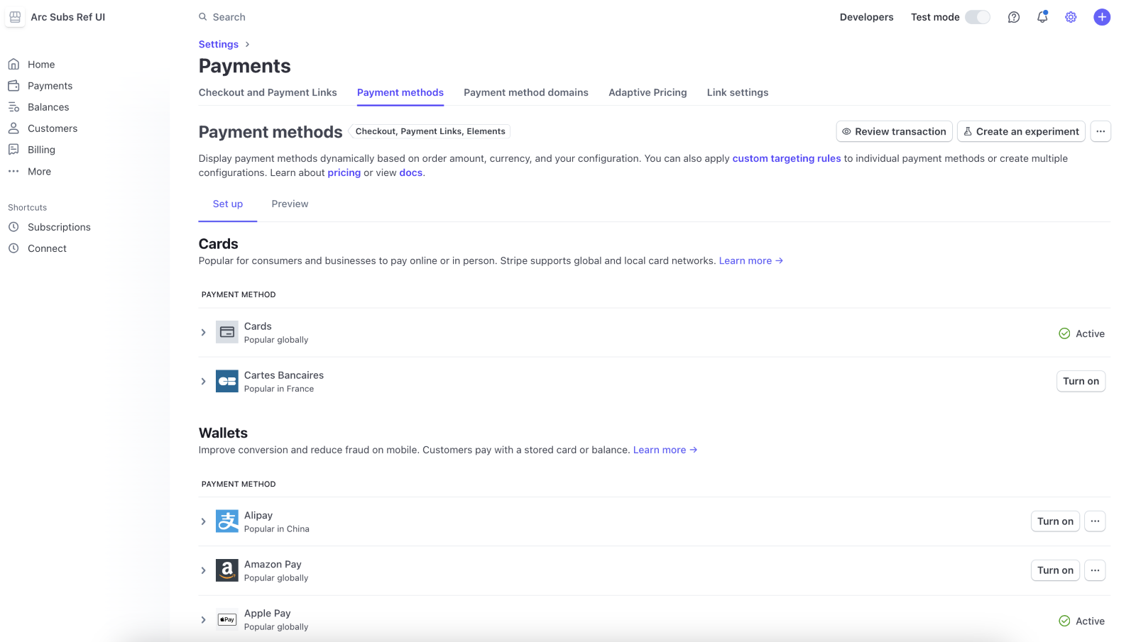
Task: Select the Payment methods tab
Action: coord(400,92)
